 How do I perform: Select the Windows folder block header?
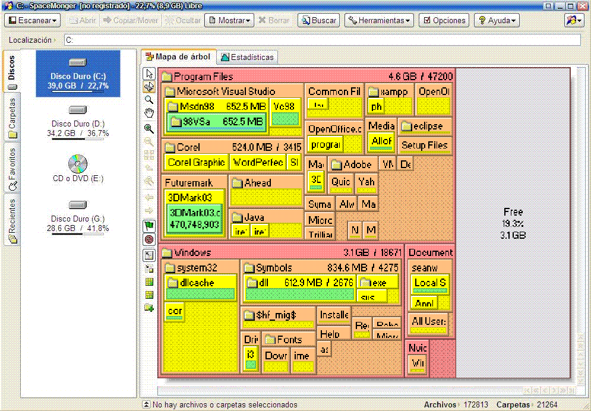(281, 252)
